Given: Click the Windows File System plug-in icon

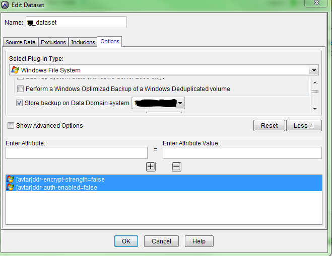Looking at the screenshot, I should pyautogui.click(x=15, y=70).
